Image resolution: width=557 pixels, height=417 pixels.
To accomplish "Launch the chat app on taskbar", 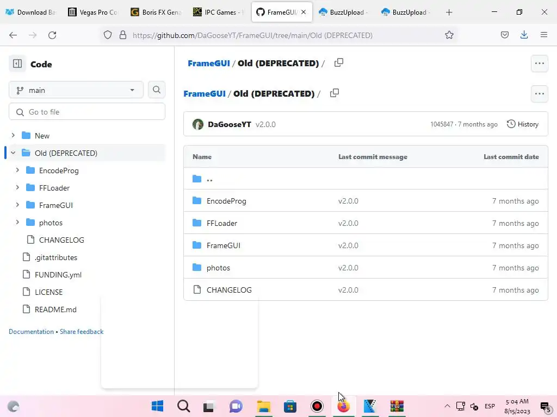I will tap(236, 406).
